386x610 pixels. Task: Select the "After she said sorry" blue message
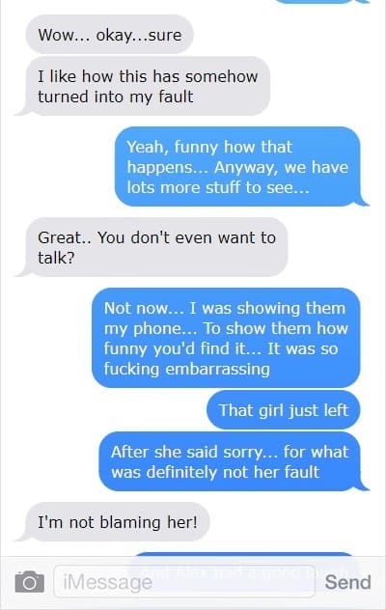[234, 461]
